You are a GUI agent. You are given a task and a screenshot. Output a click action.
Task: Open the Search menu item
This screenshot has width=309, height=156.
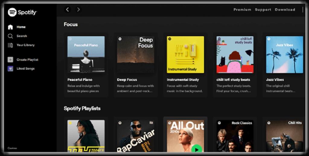(x=22, y=36)
